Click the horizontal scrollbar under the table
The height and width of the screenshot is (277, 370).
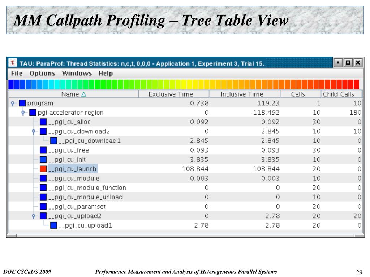(185, 235)
